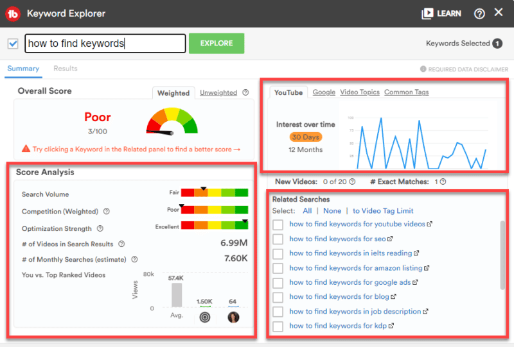
Task: Click the overall score gauge dial
Action: click(x=172, y=121)
